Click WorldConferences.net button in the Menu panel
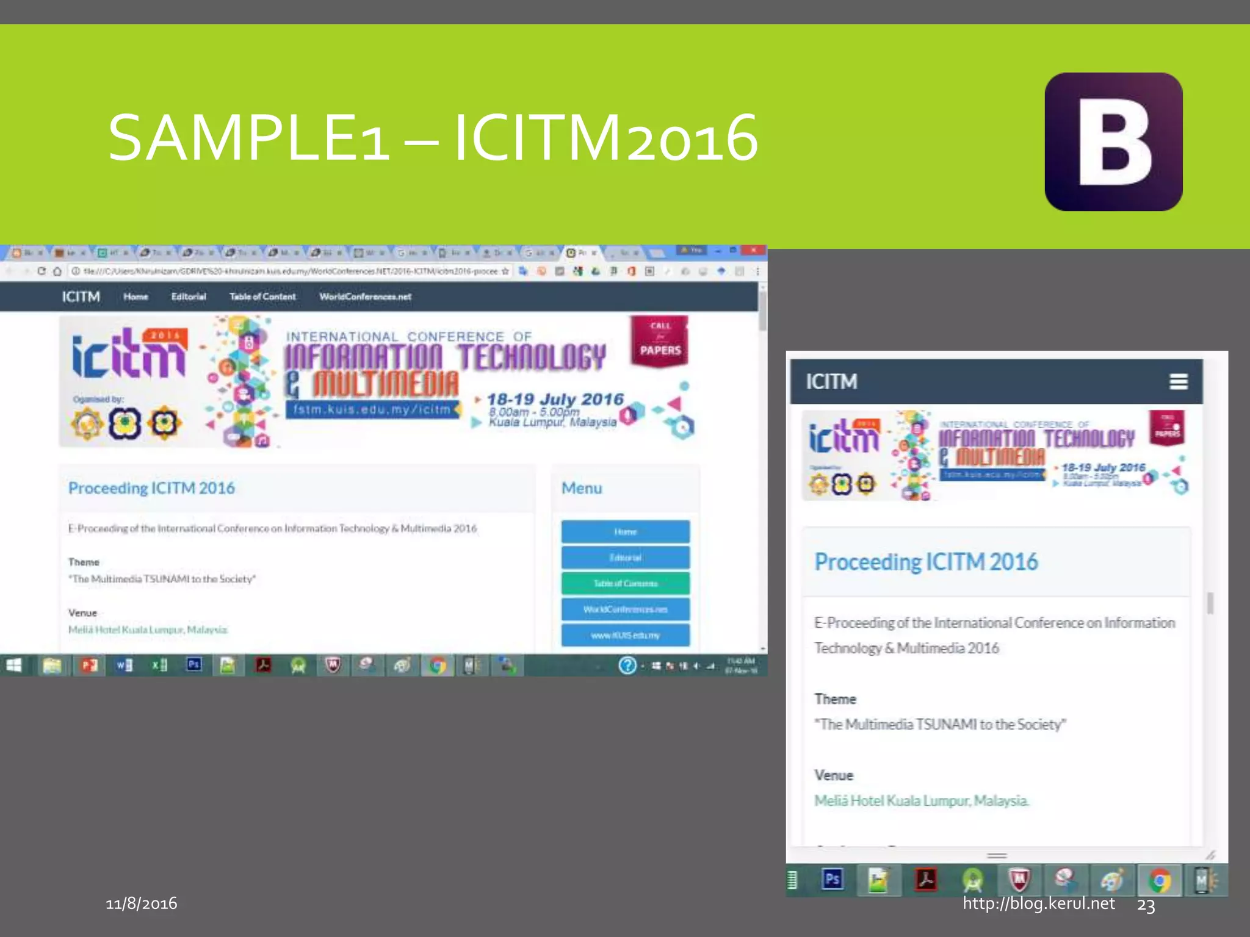 (626, 609)
